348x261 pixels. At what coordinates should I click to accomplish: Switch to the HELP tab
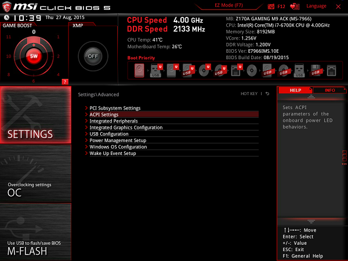pos(295,90)
